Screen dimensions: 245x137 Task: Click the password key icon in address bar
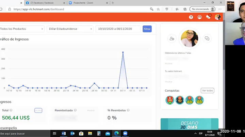click(151, 9)
